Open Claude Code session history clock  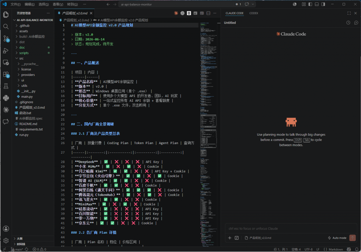tap(348, 22)
